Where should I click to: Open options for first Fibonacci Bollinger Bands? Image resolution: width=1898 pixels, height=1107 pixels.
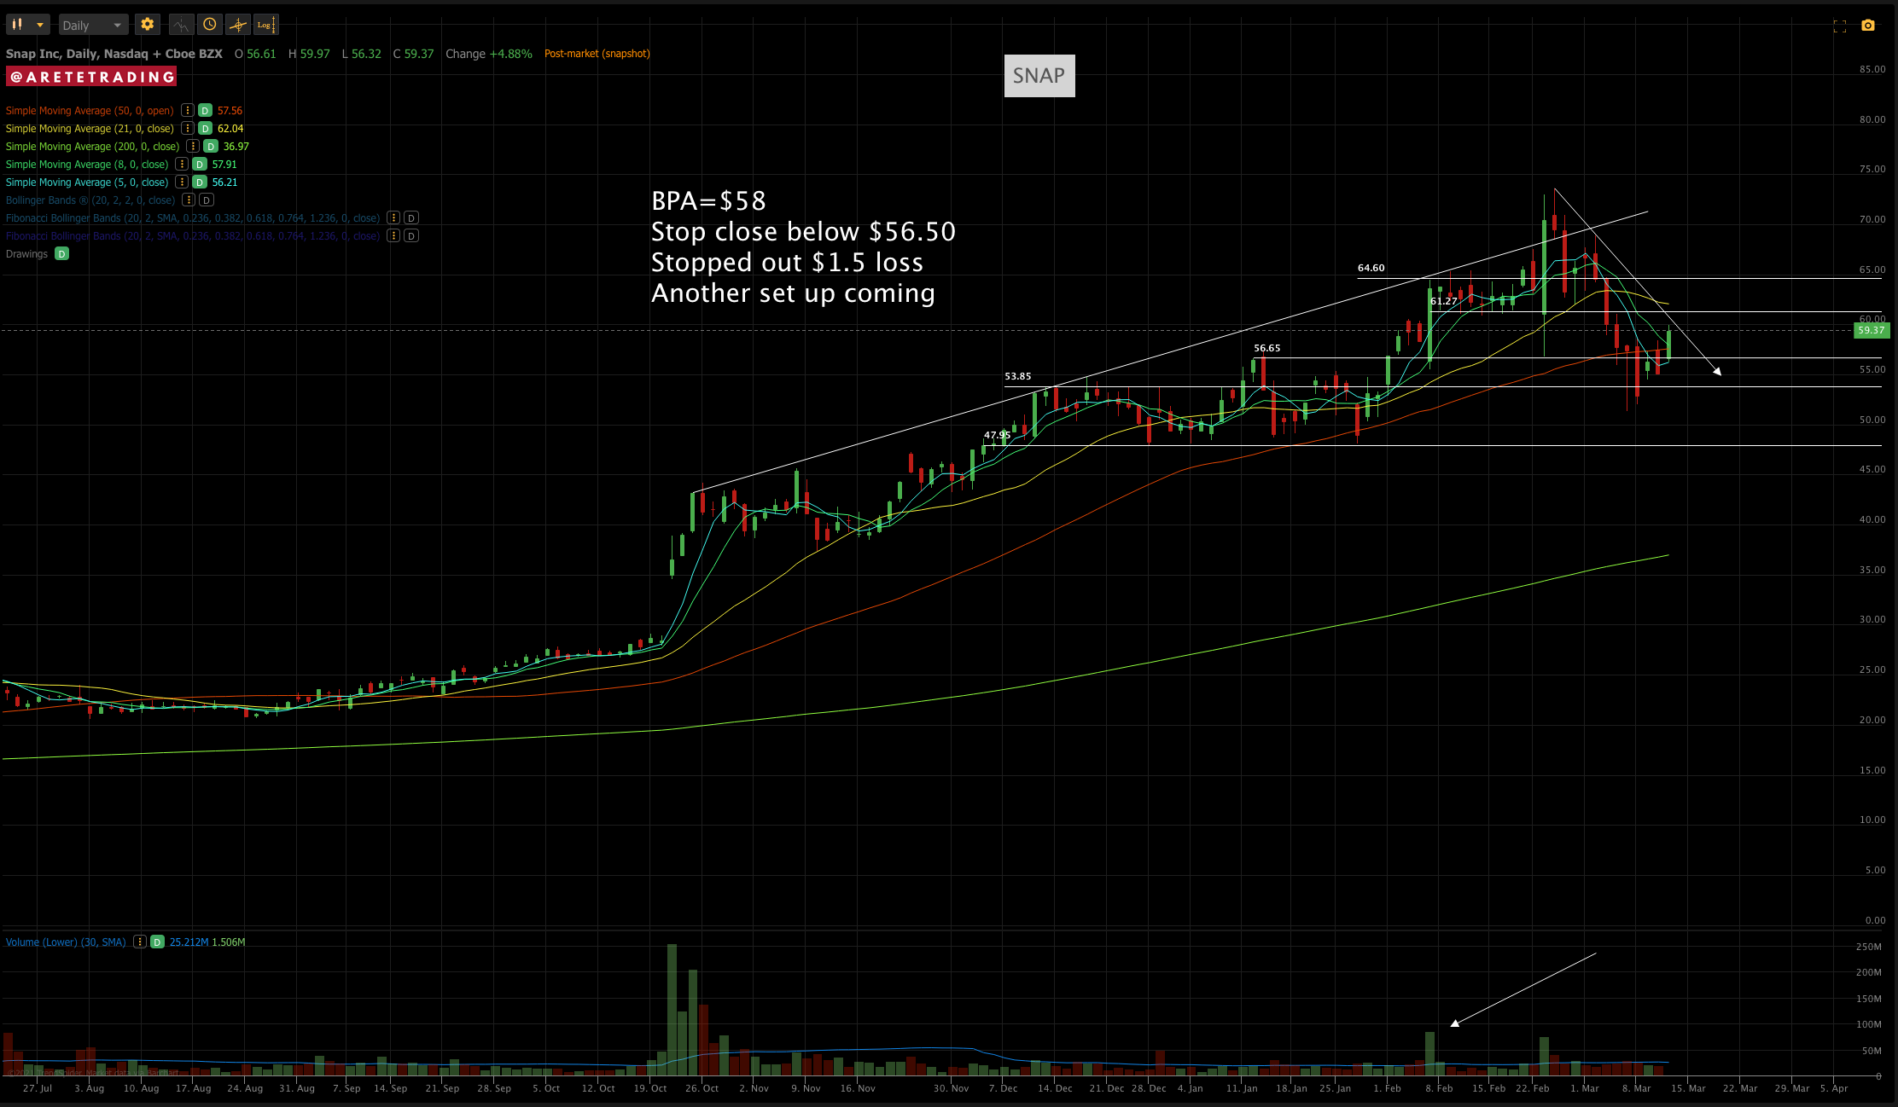[393, 218]
